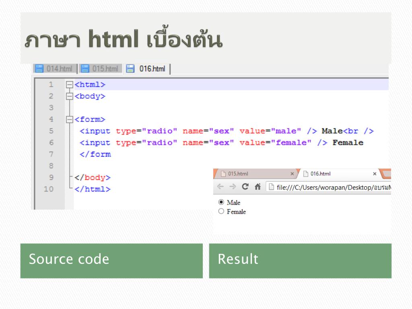
Task: Click value="female" on line 6
Action: 275,142
